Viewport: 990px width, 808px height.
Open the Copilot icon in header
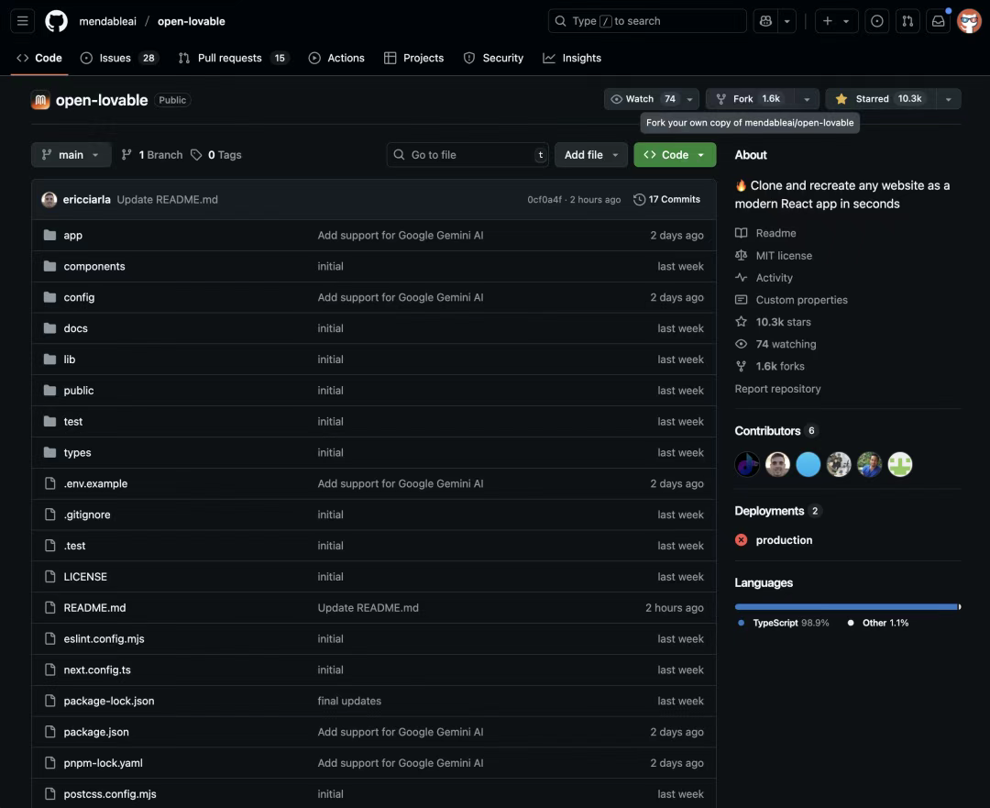coord(765,21)
